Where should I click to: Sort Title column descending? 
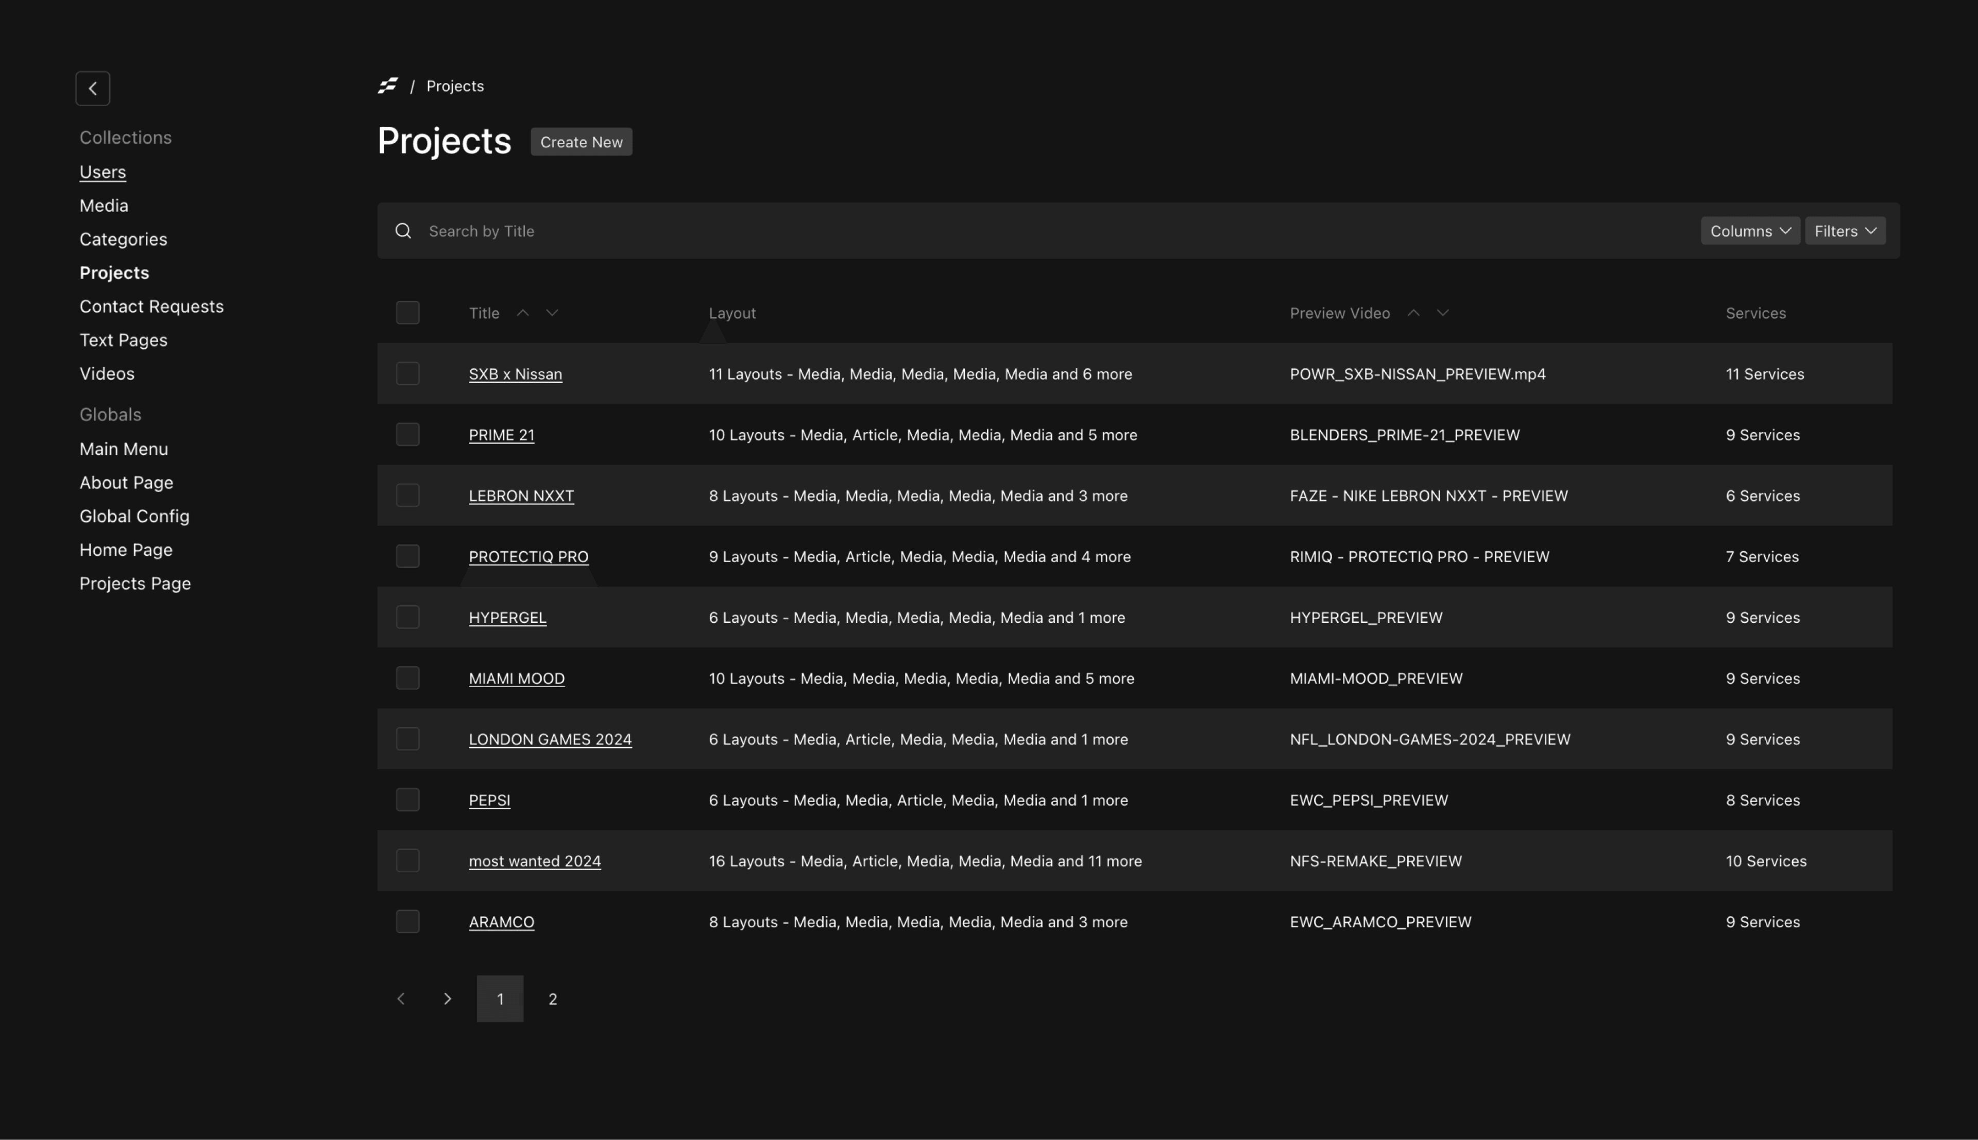click(552, 313)
